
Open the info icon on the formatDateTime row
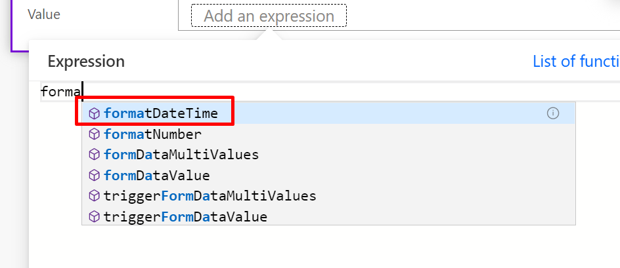click(553, 113)
